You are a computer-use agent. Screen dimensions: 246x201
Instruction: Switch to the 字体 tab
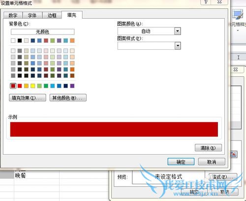click(32, 15)
